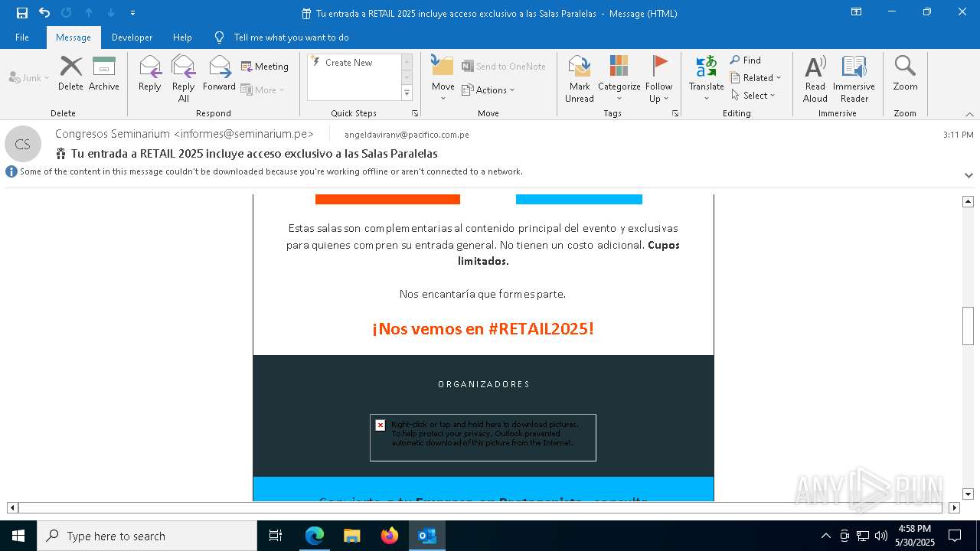Image resolution: width=980 pixels, height=551 pixels.
Task: Click Tell me what you want to do
Action: point(291,37)
